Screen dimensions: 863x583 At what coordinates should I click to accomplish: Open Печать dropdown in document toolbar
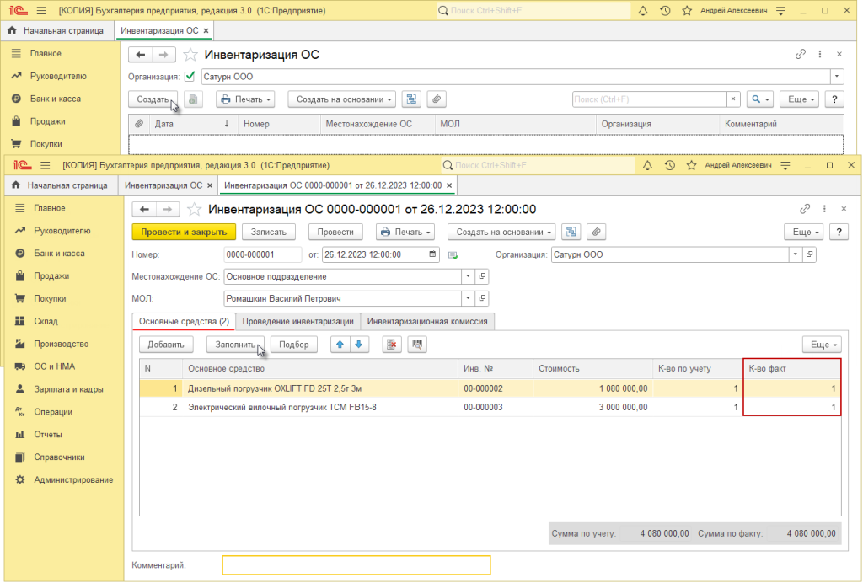[405, 232]
